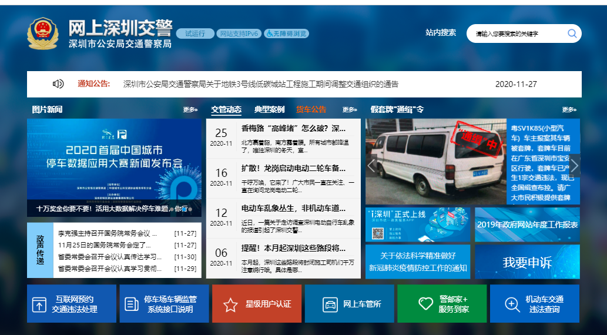The image size is (607, 335).
Task: Open the “i深圳”正式上线 banner
Action: coord(418,225)
